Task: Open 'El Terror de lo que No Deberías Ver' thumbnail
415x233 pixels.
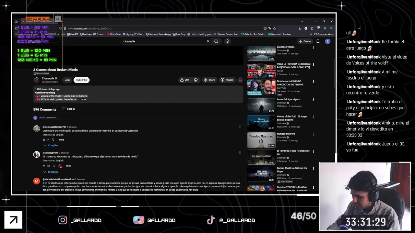Action: [x=261, y=157]
